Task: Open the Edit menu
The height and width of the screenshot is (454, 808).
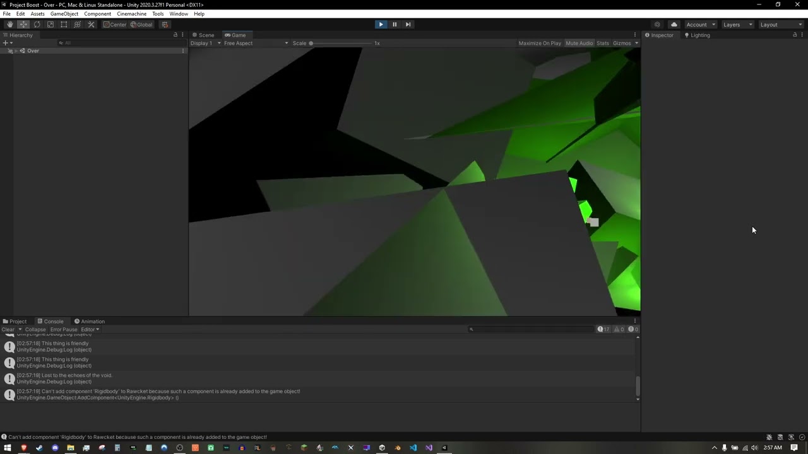Action: (x=21, y=14)
